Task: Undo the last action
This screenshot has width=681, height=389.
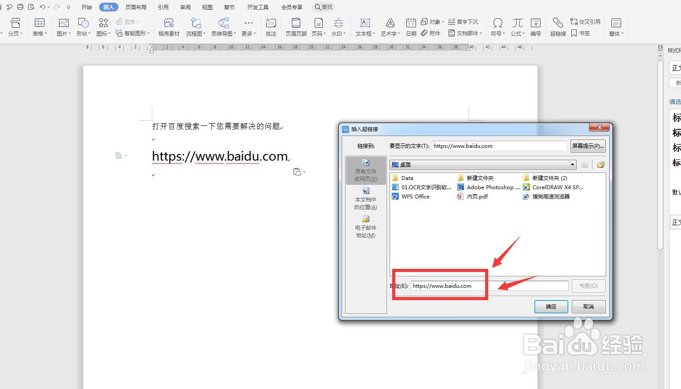Action: point(42,7)
